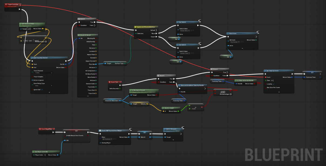
Task: Collapse Break Hit Result node pins
Action: pyautogui.click(x=88, y=96)
